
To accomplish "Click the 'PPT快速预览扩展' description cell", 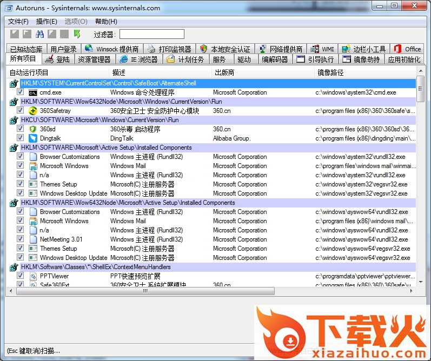I will click(135, 276).
